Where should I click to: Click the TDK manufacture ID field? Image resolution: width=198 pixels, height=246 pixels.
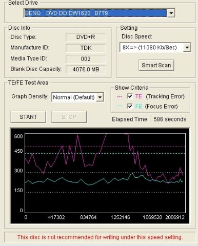pyautogui.click(x=86, y=48)
